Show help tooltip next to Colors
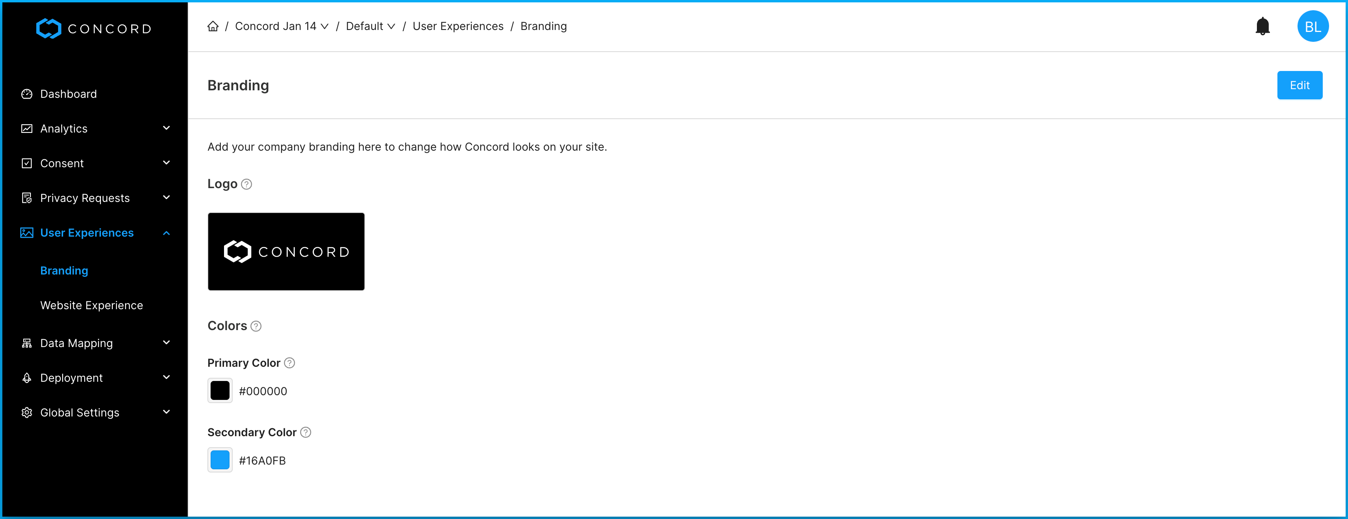 click(256, 326)
